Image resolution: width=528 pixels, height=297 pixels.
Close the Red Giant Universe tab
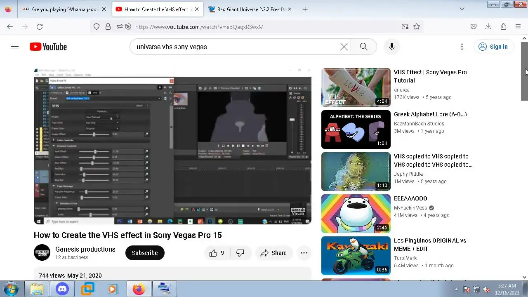point(289,9)
